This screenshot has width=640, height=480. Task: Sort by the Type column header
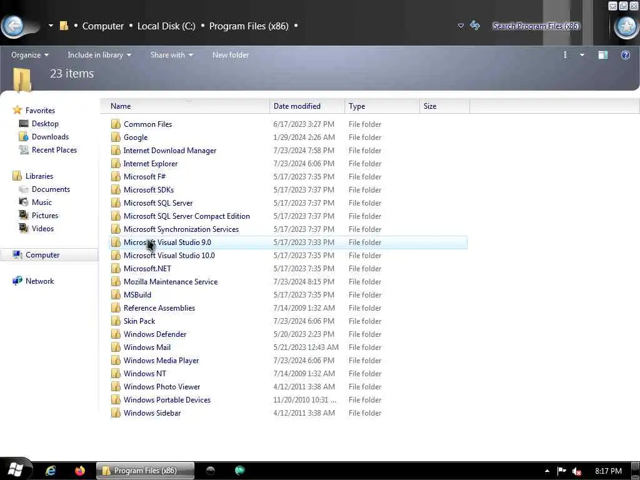coord(382,106)
